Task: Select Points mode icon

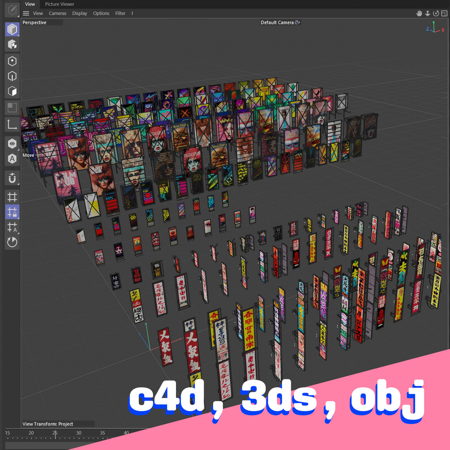Action: (12, 61)
